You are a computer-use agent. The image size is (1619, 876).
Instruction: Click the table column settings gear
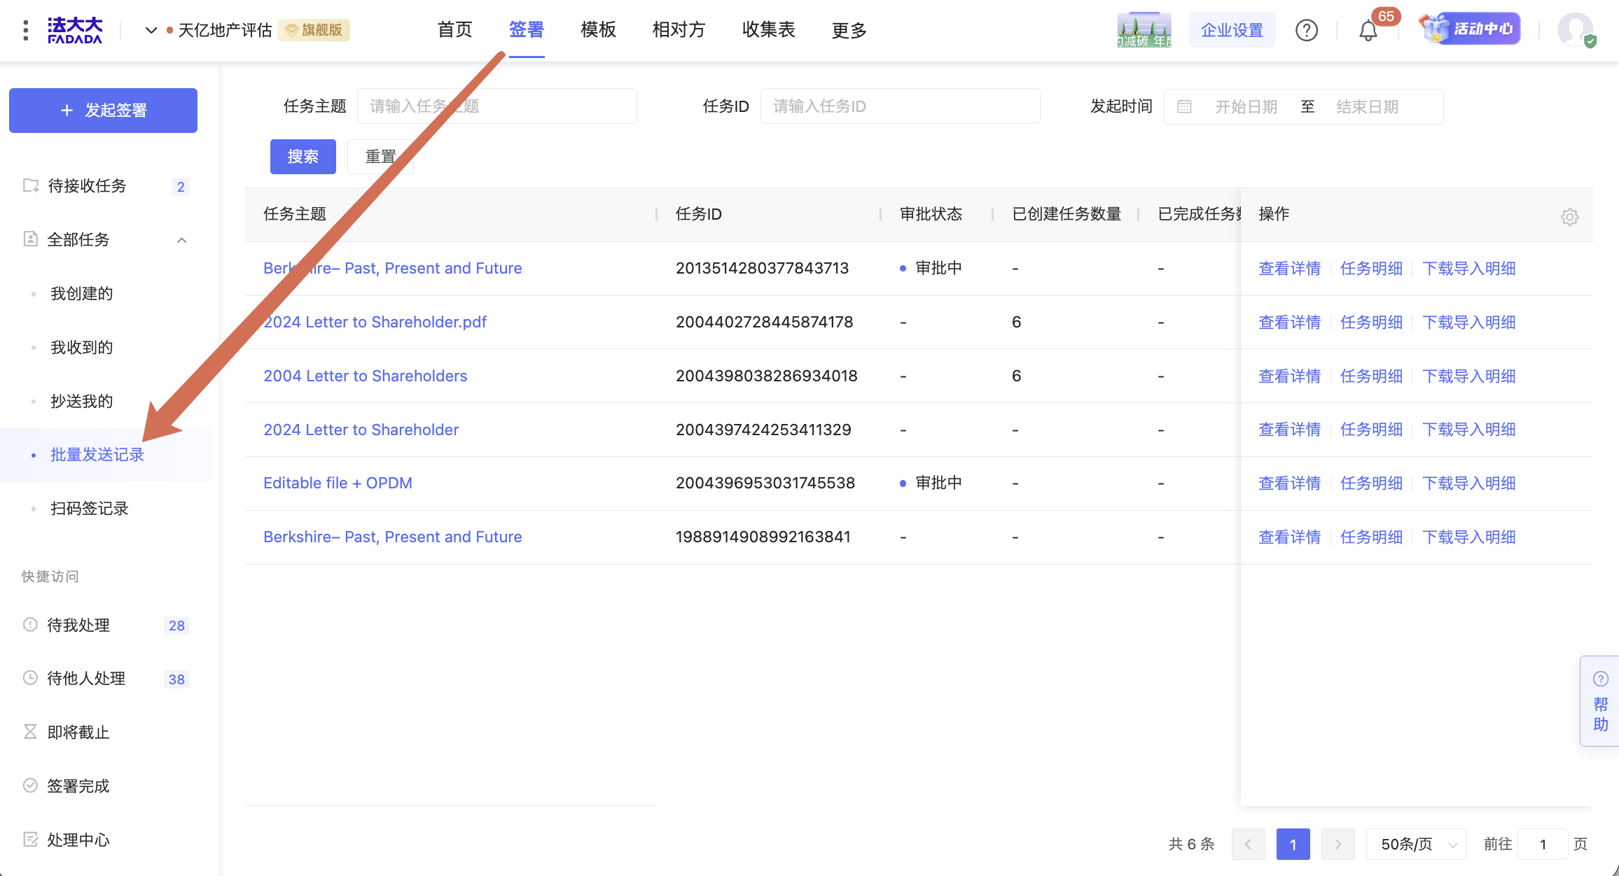point(1569,217)
